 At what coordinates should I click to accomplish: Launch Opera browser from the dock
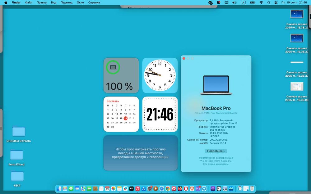pos(186,189)
